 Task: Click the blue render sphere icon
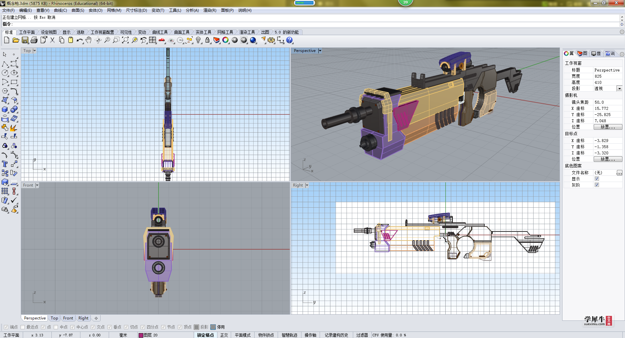tap(253, 40)
